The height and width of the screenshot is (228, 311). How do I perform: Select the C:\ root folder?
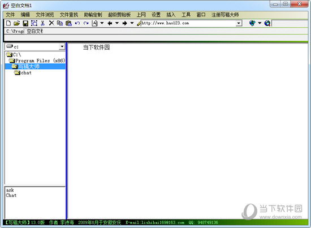coord(14,54)
